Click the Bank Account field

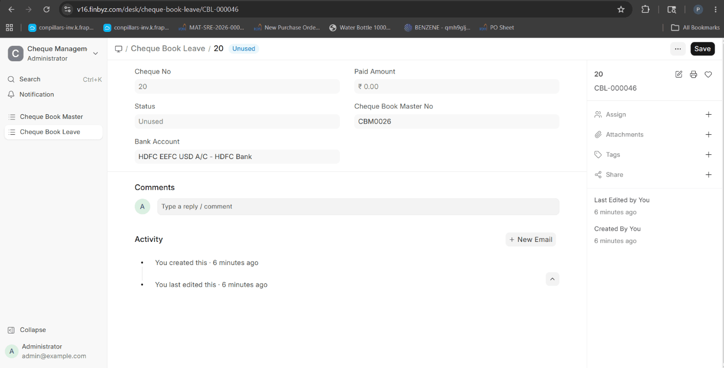click(x=237, y=156)
